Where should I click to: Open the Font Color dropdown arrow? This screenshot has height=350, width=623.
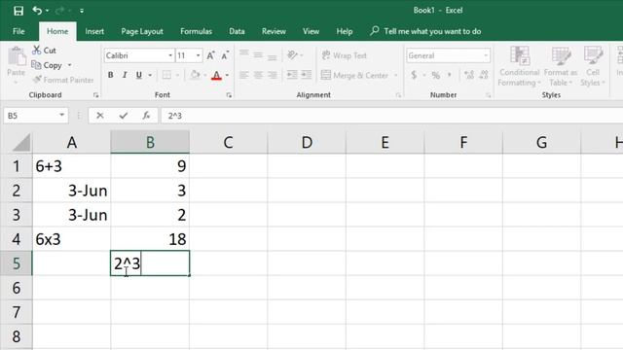click(227, 75)
